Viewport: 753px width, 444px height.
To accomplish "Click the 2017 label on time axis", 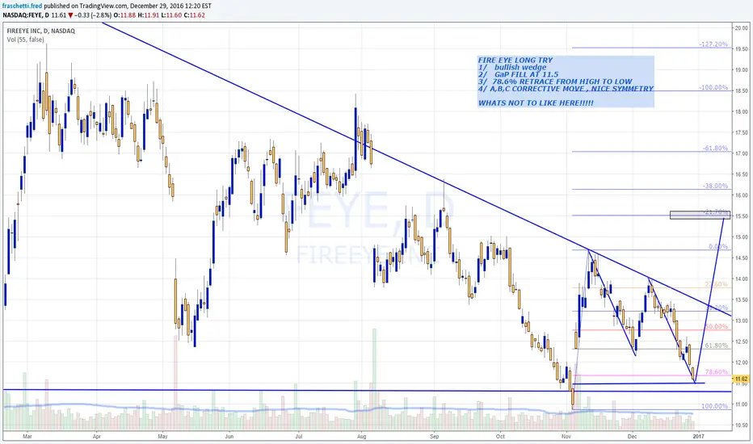I will pyautogui.click(x=697, y=436).
